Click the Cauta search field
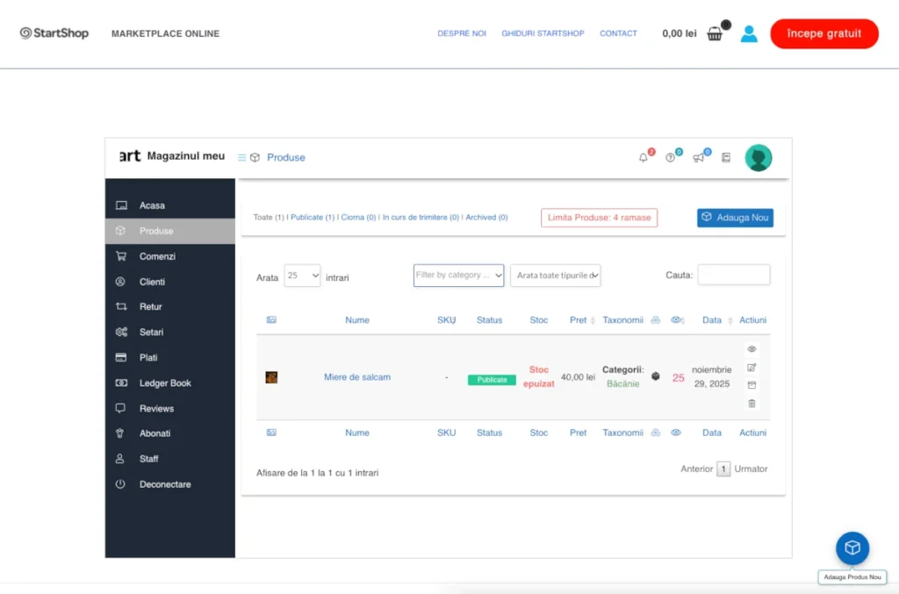Screen dimensions: 899x594 (x=733, y=275)
